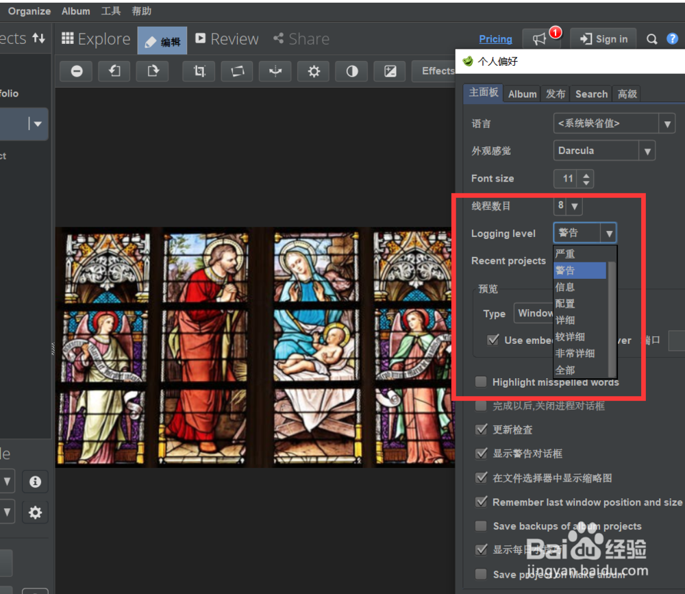Choose 全部 in logging level list

(x=580, y=370)
